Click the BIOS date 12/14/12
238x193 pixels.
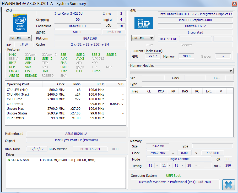[x=37, y=149]
